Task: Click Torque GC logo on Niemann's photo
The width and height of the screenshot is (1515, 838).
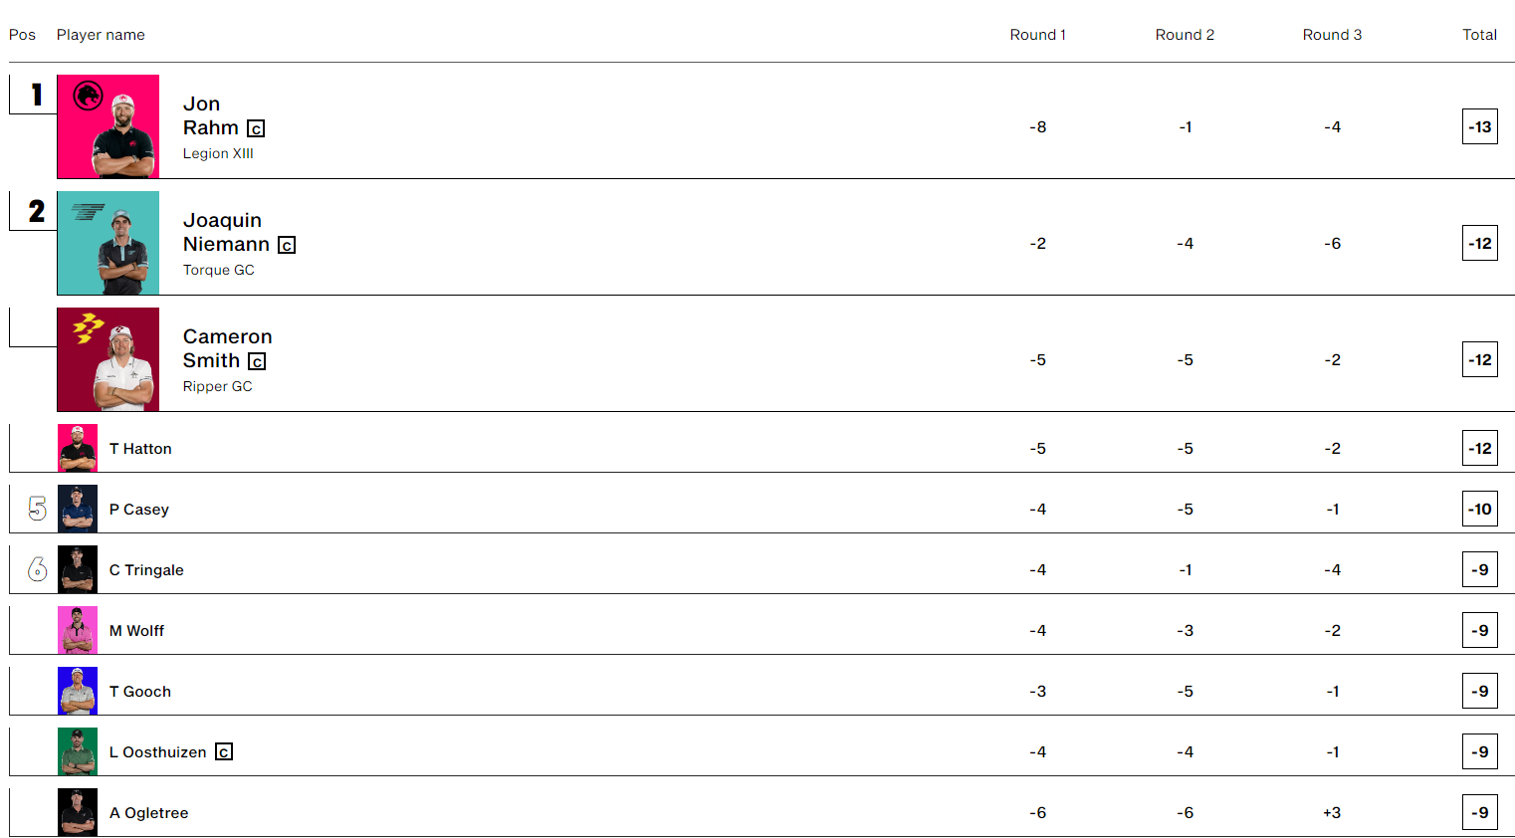Action: click(x=88, y=211)
